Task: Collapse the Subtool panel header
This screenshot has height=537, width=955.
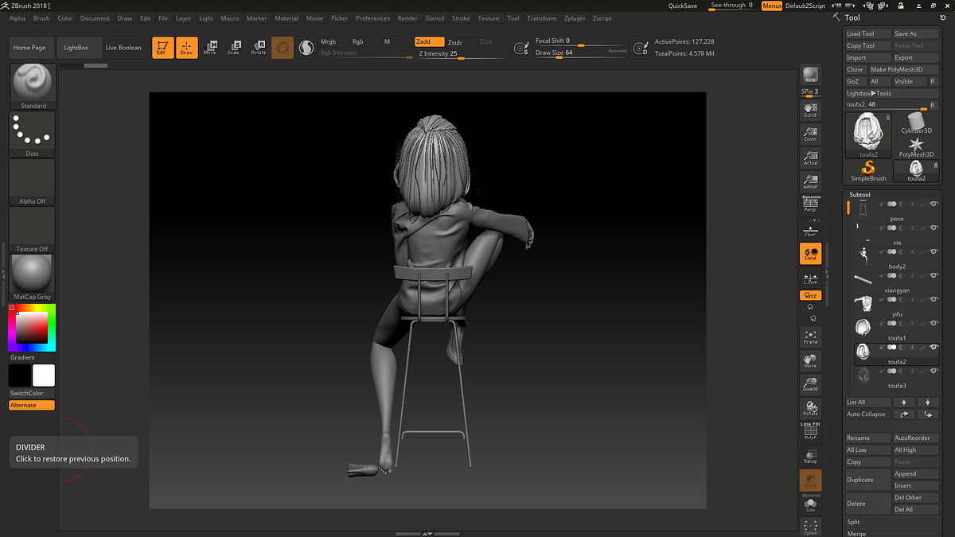Action: (860, 195)
